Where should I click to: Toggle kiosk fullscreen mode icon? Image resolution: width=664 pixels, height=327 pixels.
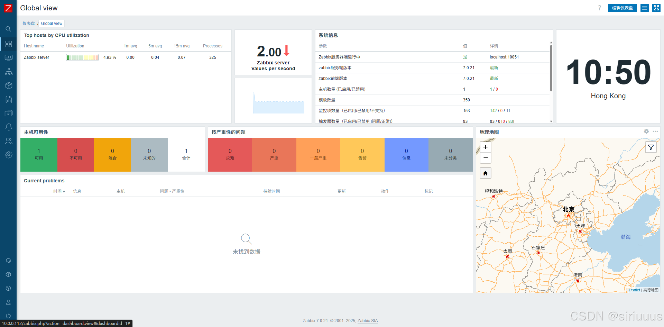tap(656, 8)
